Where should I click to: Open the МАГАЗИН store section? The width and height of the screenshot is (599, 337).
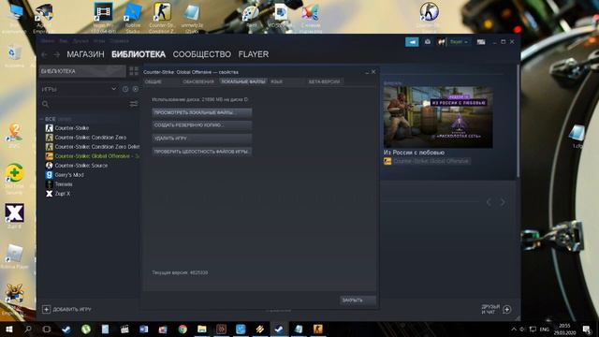pyautogui.click(x=85, y=54)
